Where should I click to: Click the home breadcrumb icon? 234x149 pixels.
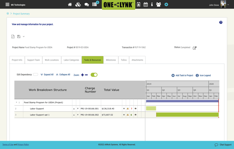coord(8,13)
